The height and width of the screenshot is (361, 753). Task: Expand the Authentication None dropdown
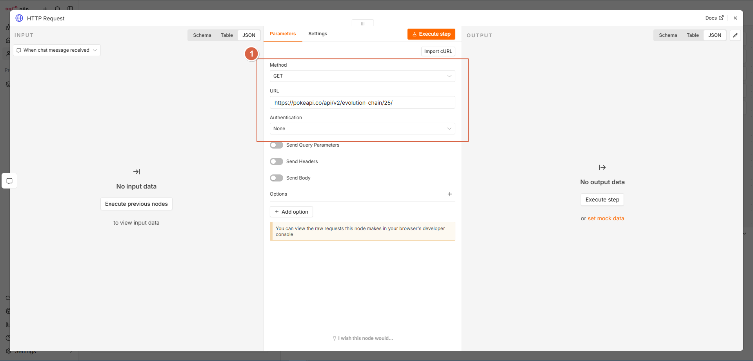coord(362,129)
